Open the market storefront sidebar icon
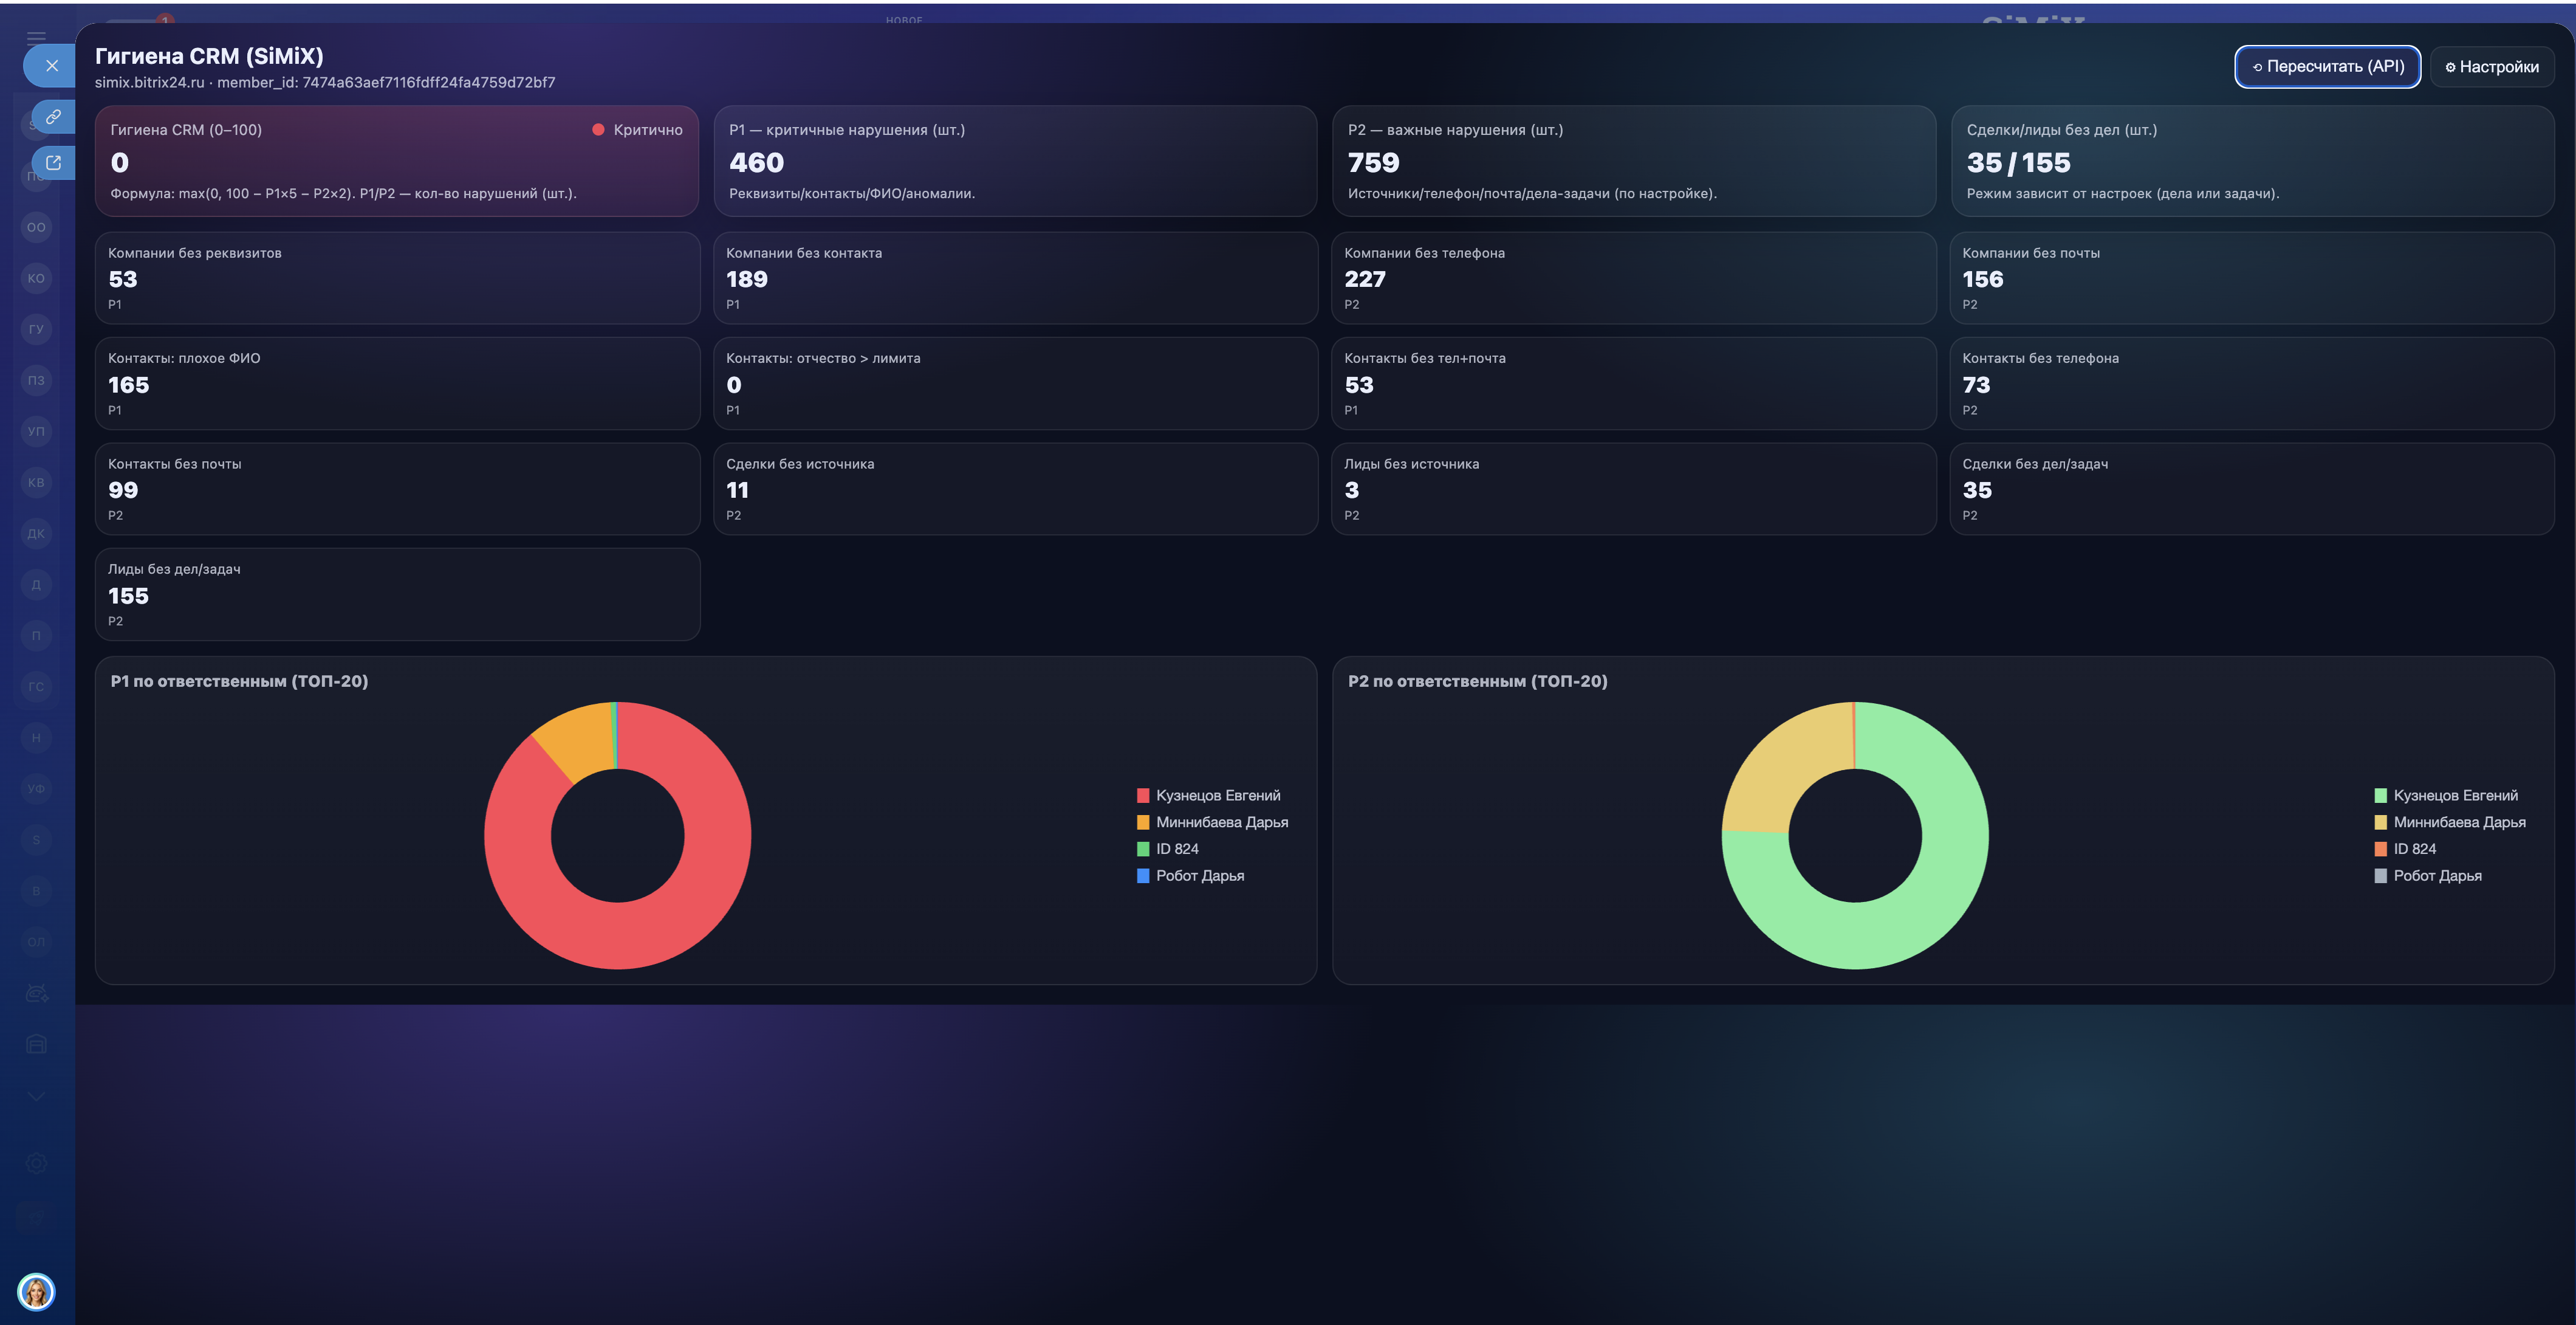Viewport: 2576px width, 1325px height. (x=36, y=1045)
